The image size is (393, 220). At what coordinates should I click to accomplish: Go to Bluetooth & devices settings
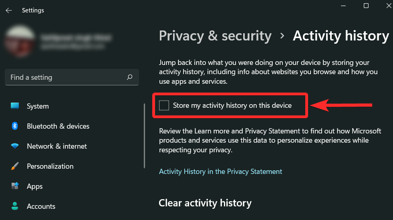(58, 126)
